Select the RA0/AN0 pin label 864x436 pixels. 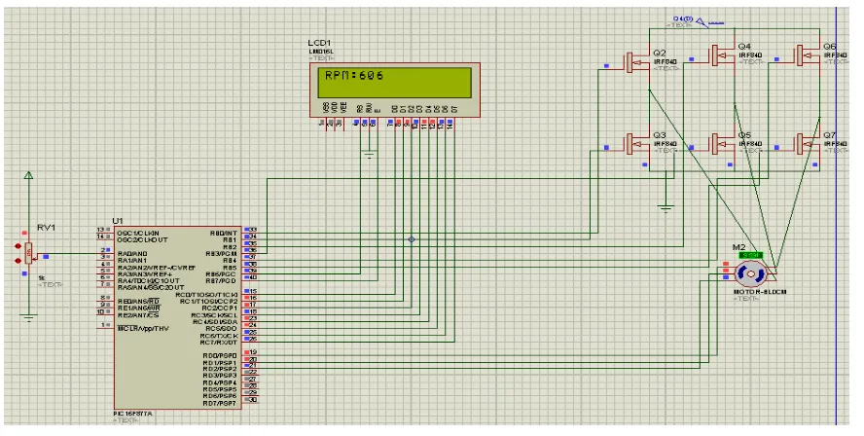click(132, 254)
